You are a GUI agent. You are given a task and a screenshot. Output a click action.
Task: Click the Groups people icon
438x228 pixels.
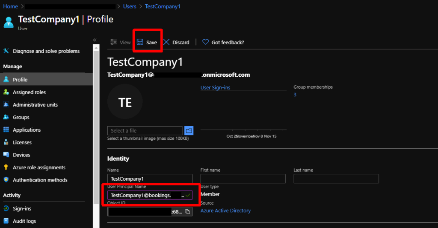pos(6,117)
